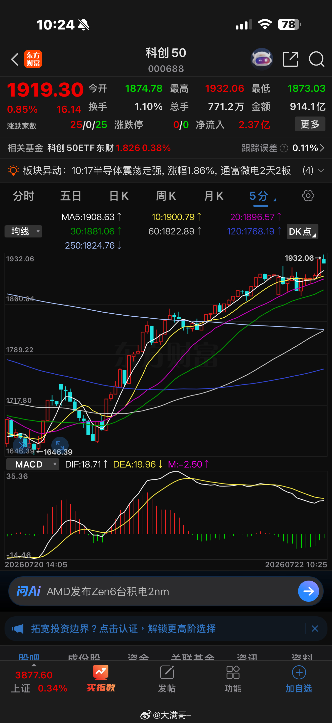The height and width of the screenshot is (723, 332).
Task: Tap the chart fullscreen expand icon
Action: click(x=60, y=445)
